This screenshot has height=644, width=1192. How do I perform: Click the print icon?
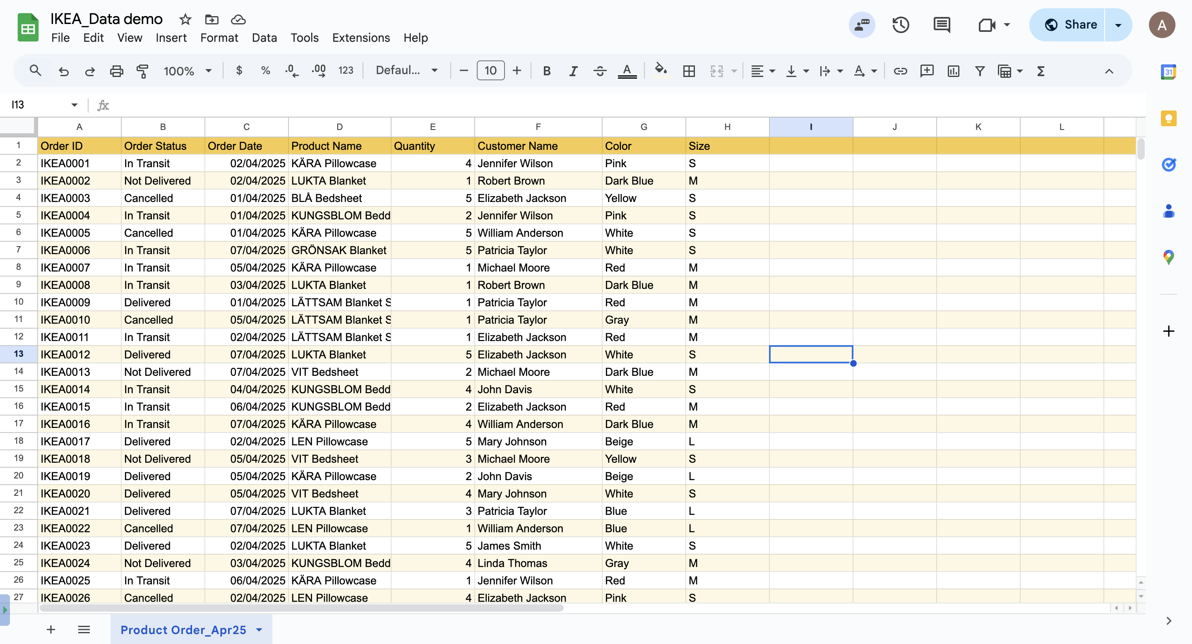[x=116, y=71]
